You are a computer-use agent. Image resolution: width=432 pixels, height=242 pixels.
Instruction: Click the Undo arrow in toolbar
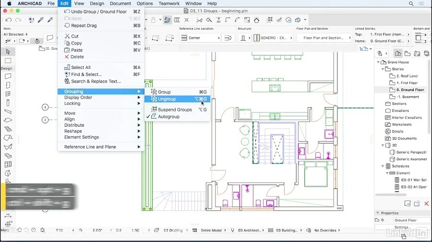pyautogui.click(x=8, y=20)
